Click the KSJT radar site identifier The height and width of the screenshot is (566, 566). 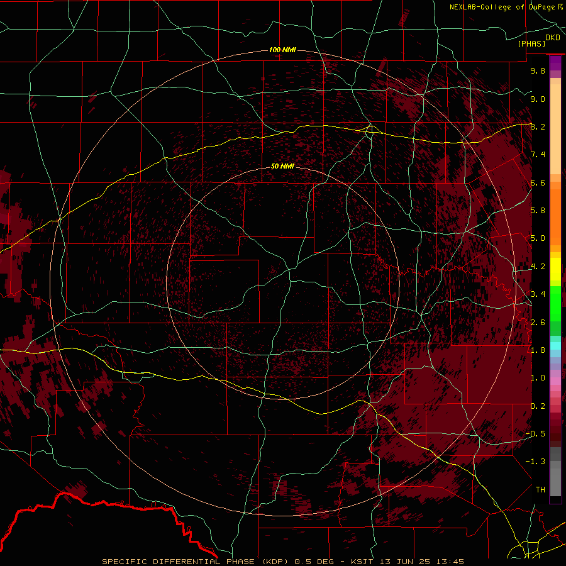[x=362, y=562]
